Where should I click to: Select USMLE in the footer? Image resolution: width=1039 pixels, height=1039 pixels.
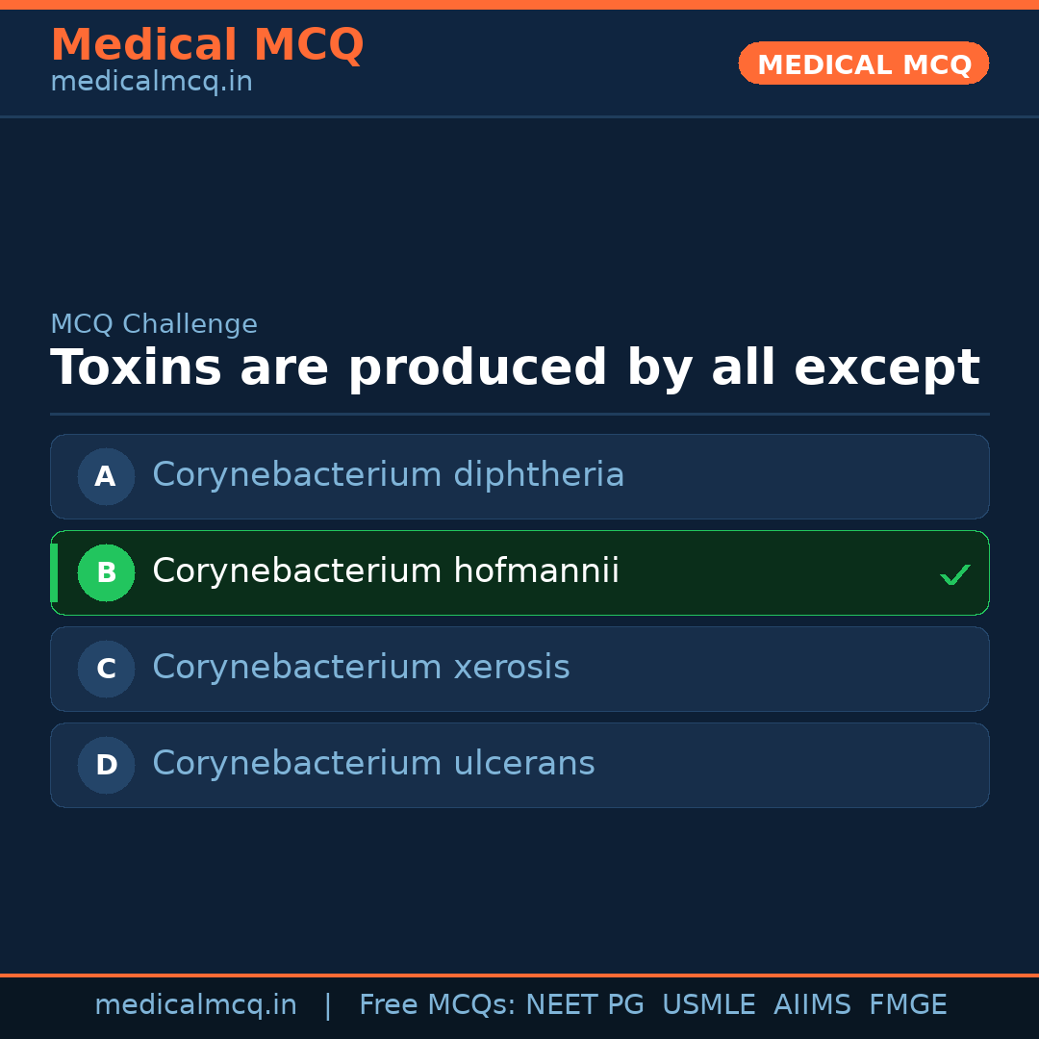click(x=708, y=1005)
